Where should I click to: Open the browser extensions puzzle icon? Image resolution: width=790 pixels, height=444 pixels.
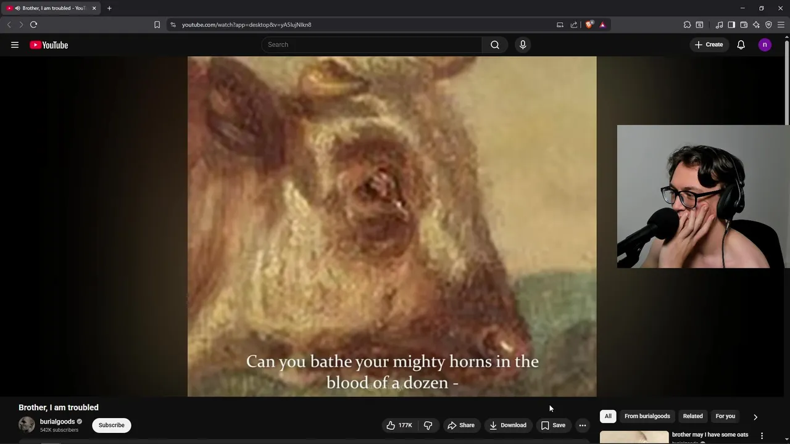coord(687,25)
